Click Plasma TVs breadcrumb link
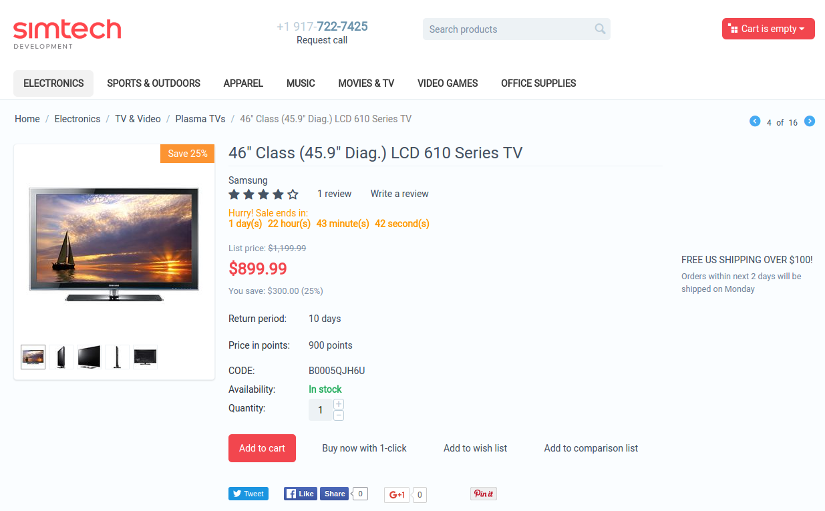 pos(200,119)
